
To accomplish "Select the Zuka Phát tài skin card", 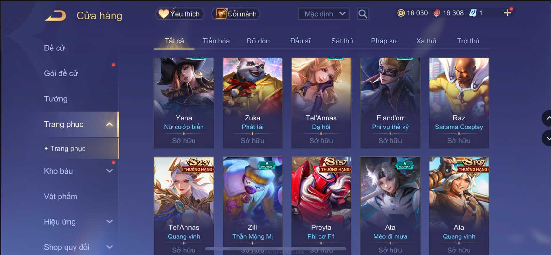I will click(x=252, y=103).
